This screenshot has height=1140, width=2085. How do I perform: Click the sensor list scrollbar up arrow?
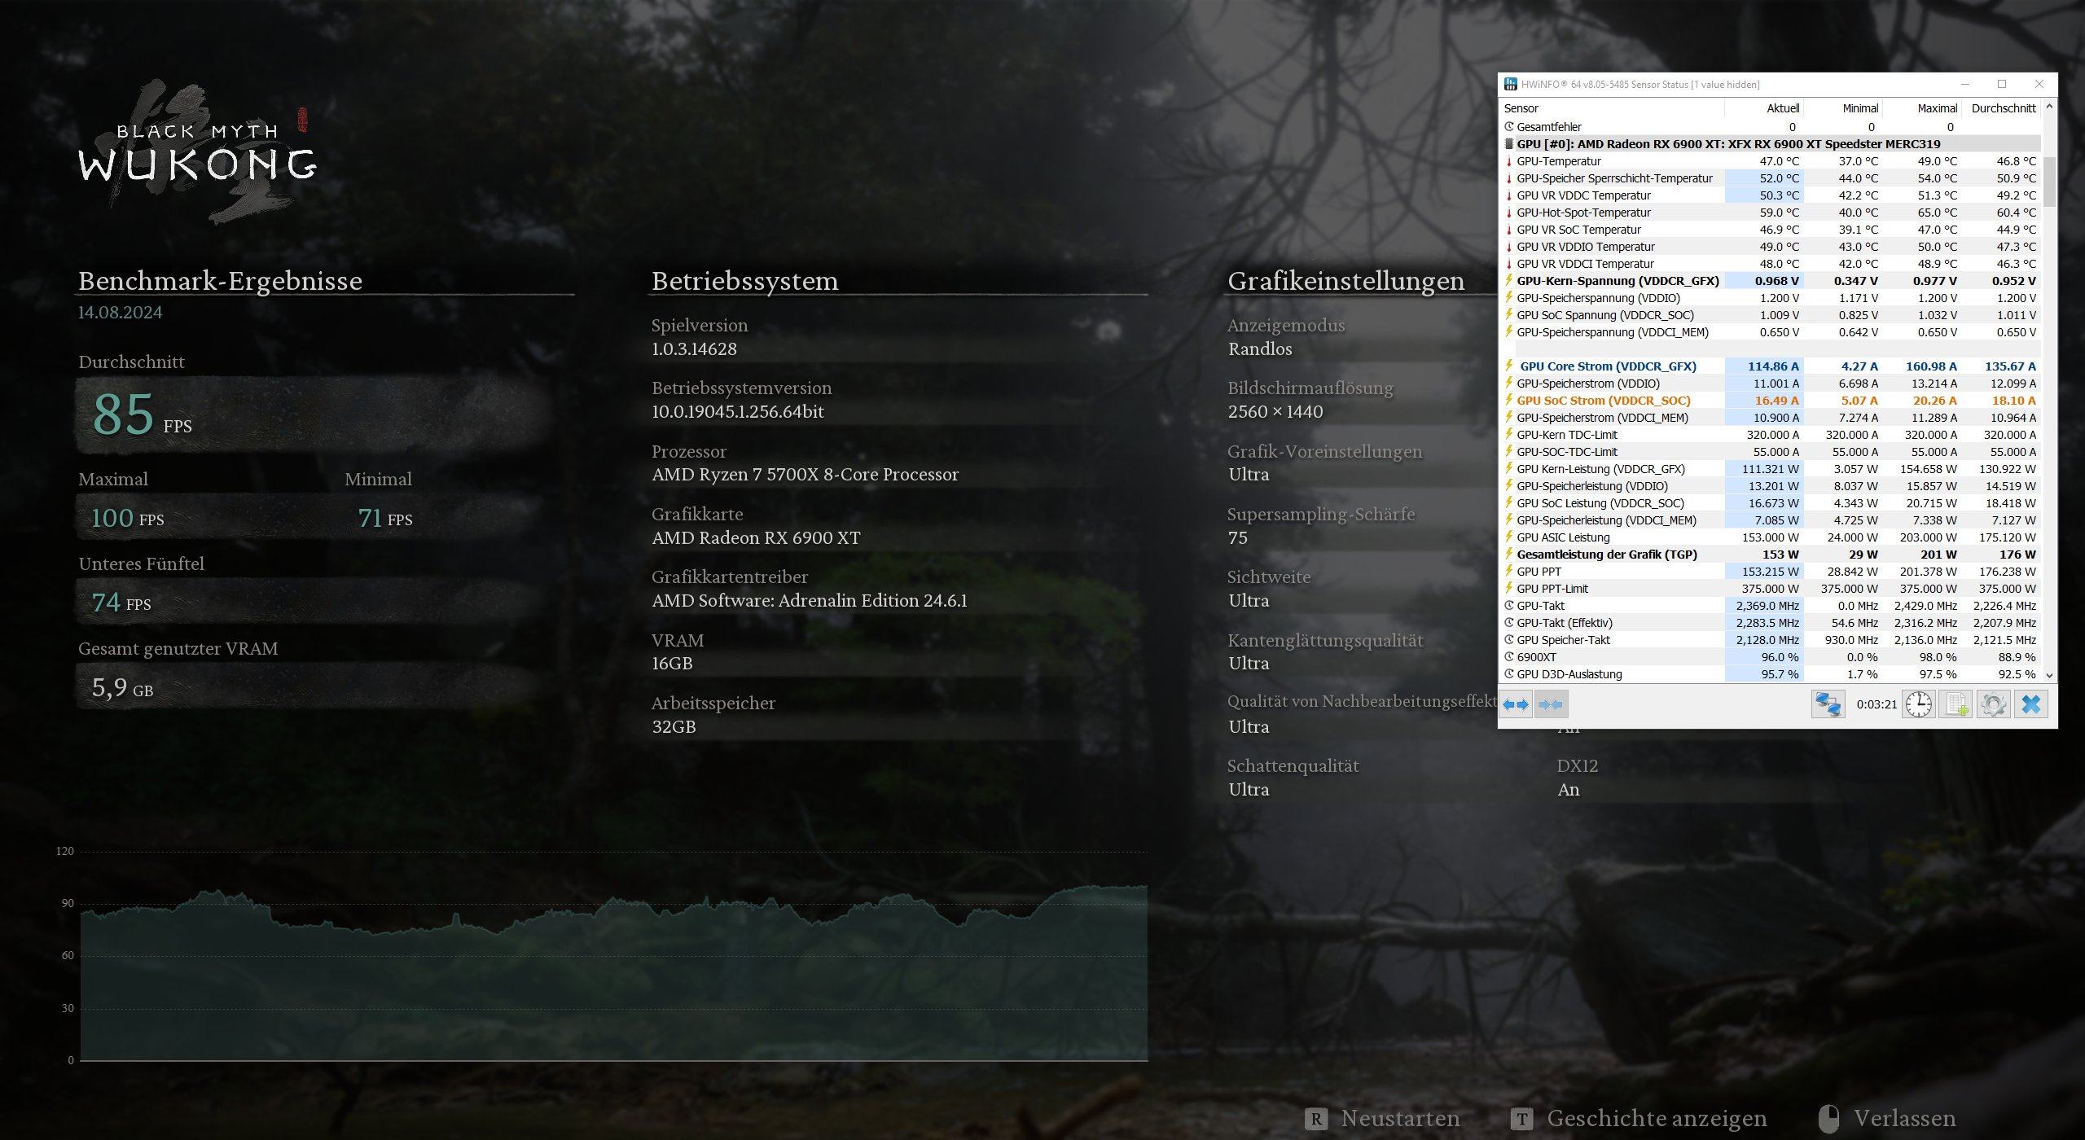(2049, 107)
